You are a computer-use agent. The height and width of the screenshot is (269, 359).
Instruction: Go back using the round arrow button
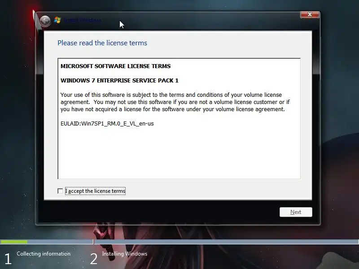coord(45,21)
